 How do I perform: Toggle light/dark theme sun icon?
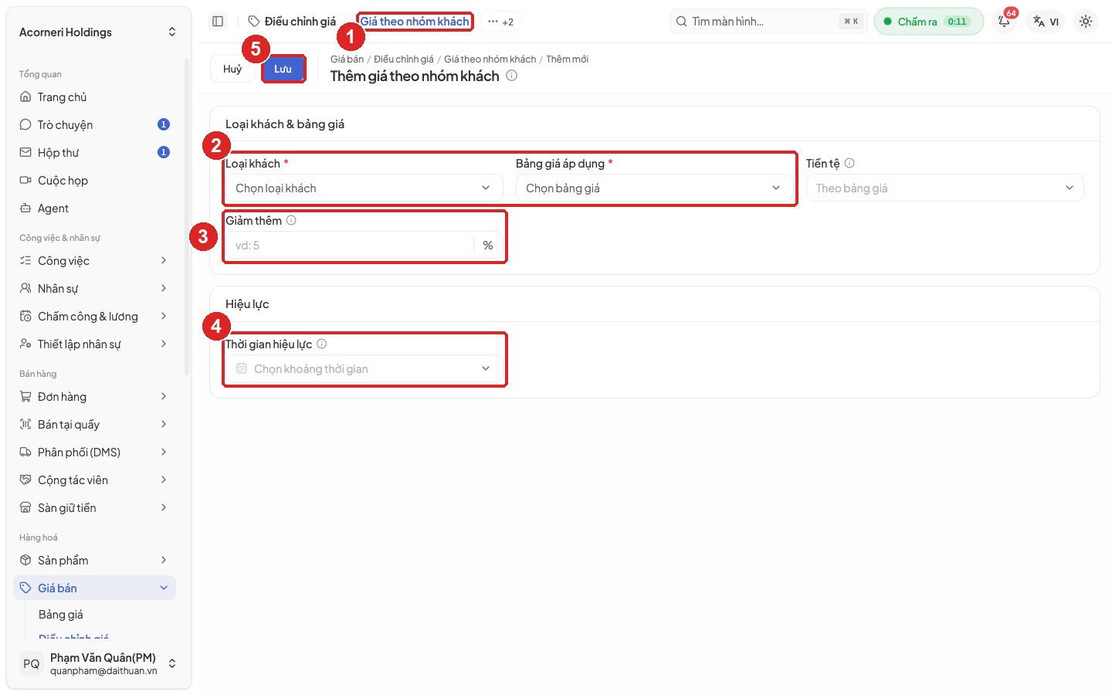[1086, 22]
